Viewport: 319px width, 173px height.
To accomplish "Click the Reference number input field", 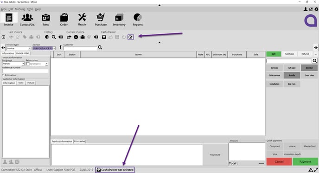I will click(25, 71).
